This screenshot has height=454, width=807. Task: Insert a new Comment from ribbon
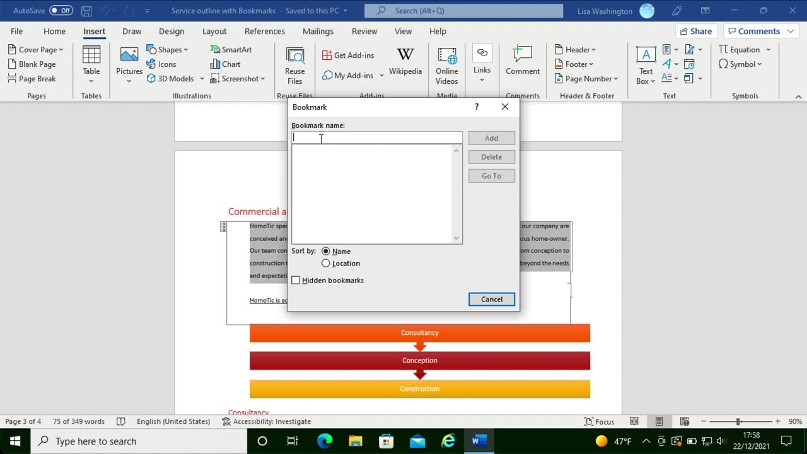click(522, 61)
